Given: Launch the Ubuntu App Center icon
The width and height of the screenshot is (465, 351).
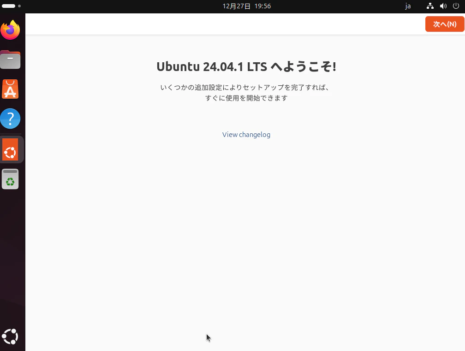Looking at the screenshot, I should coord(10,89).
